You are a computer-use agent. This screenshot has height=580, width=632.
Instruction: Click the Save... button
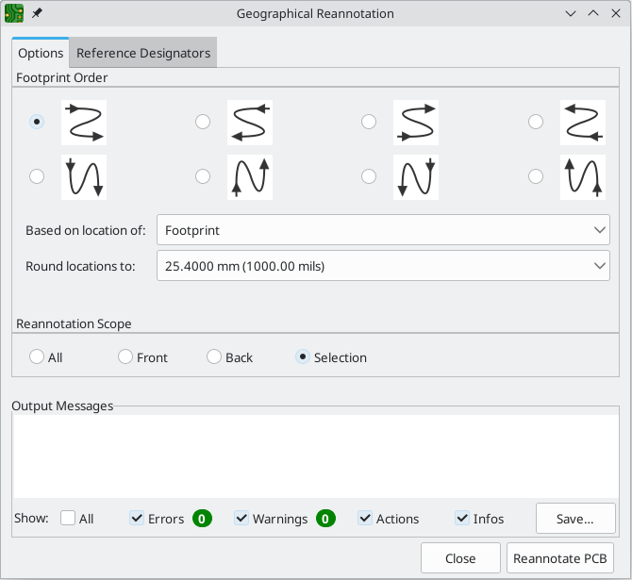575,518
